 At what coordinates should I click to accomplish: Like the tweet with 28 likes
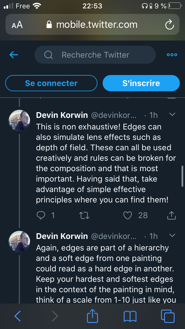pyautogui.click(x=128, y=215)
